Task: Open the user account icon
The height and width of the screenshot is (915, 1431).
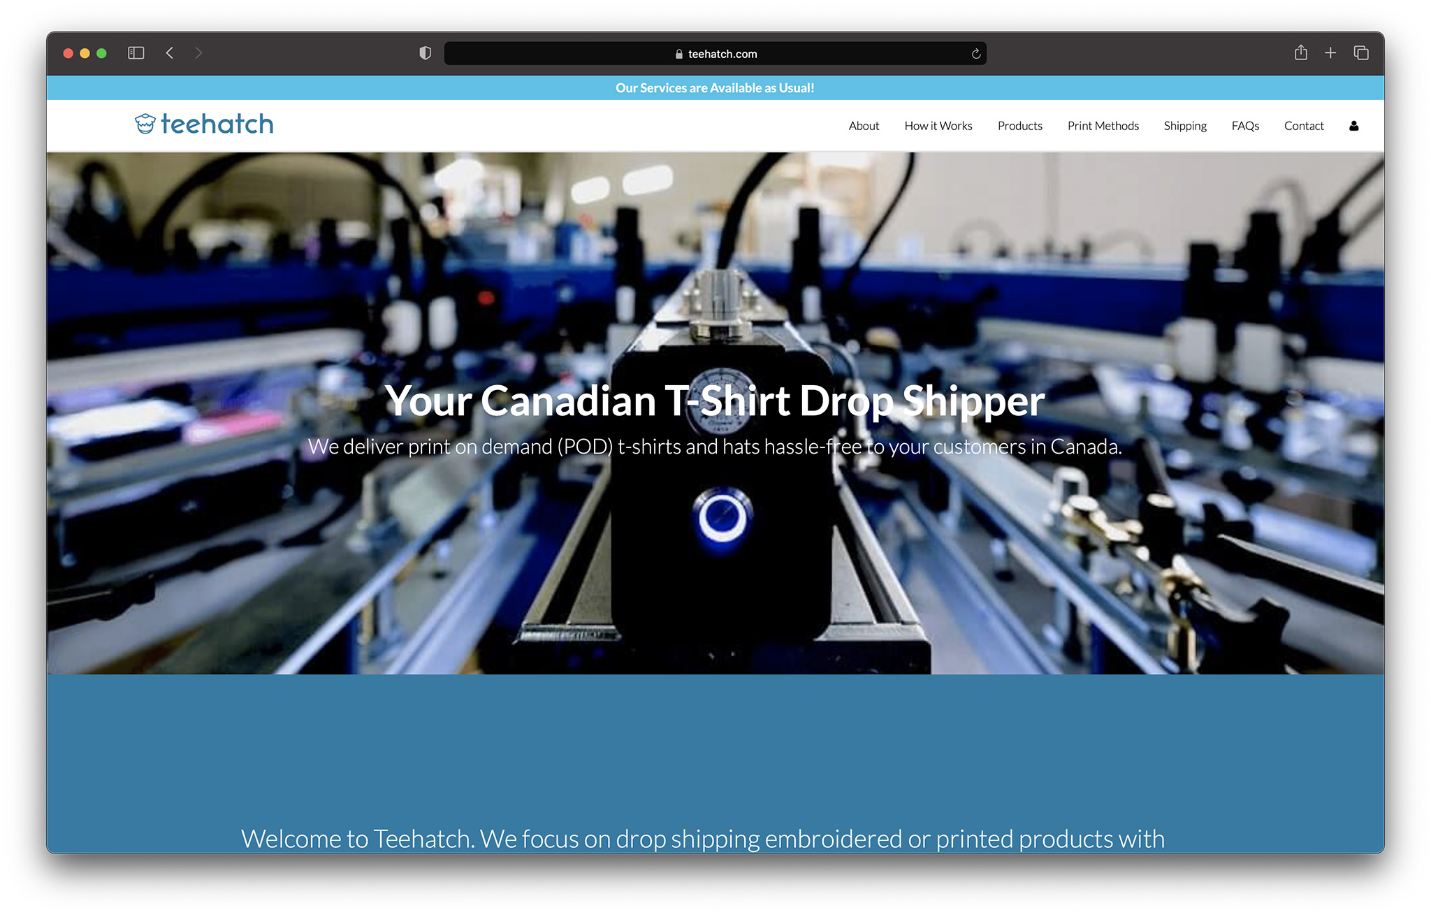Action: coord(1354,126)
